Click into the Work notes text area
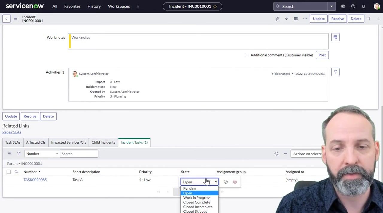383x213 pixels. (x=199, y=41)
